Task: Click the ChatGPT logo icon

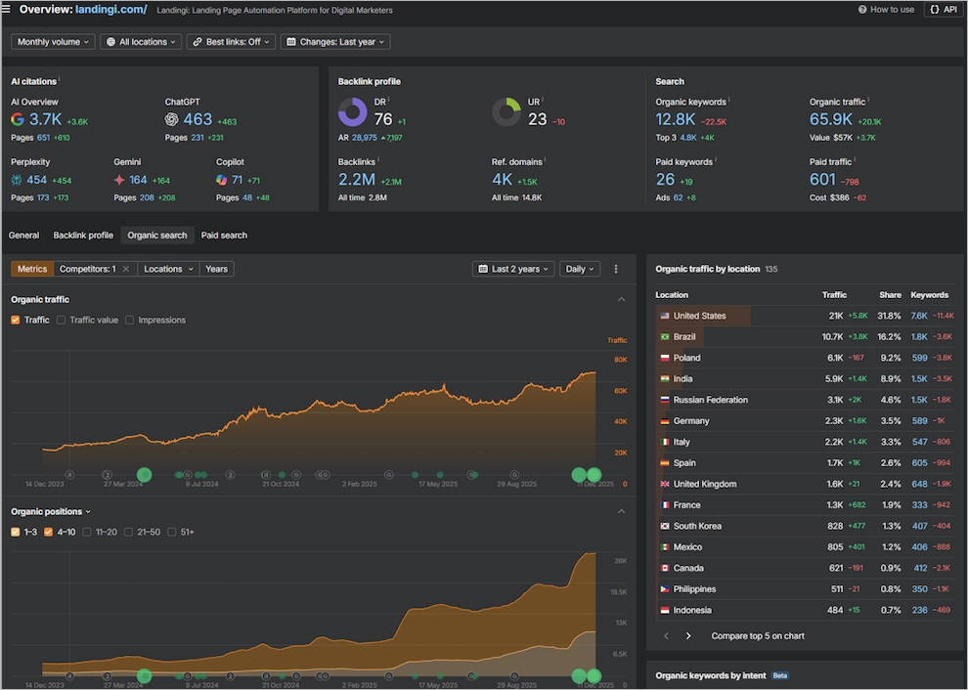Action: tap(172, 119)
